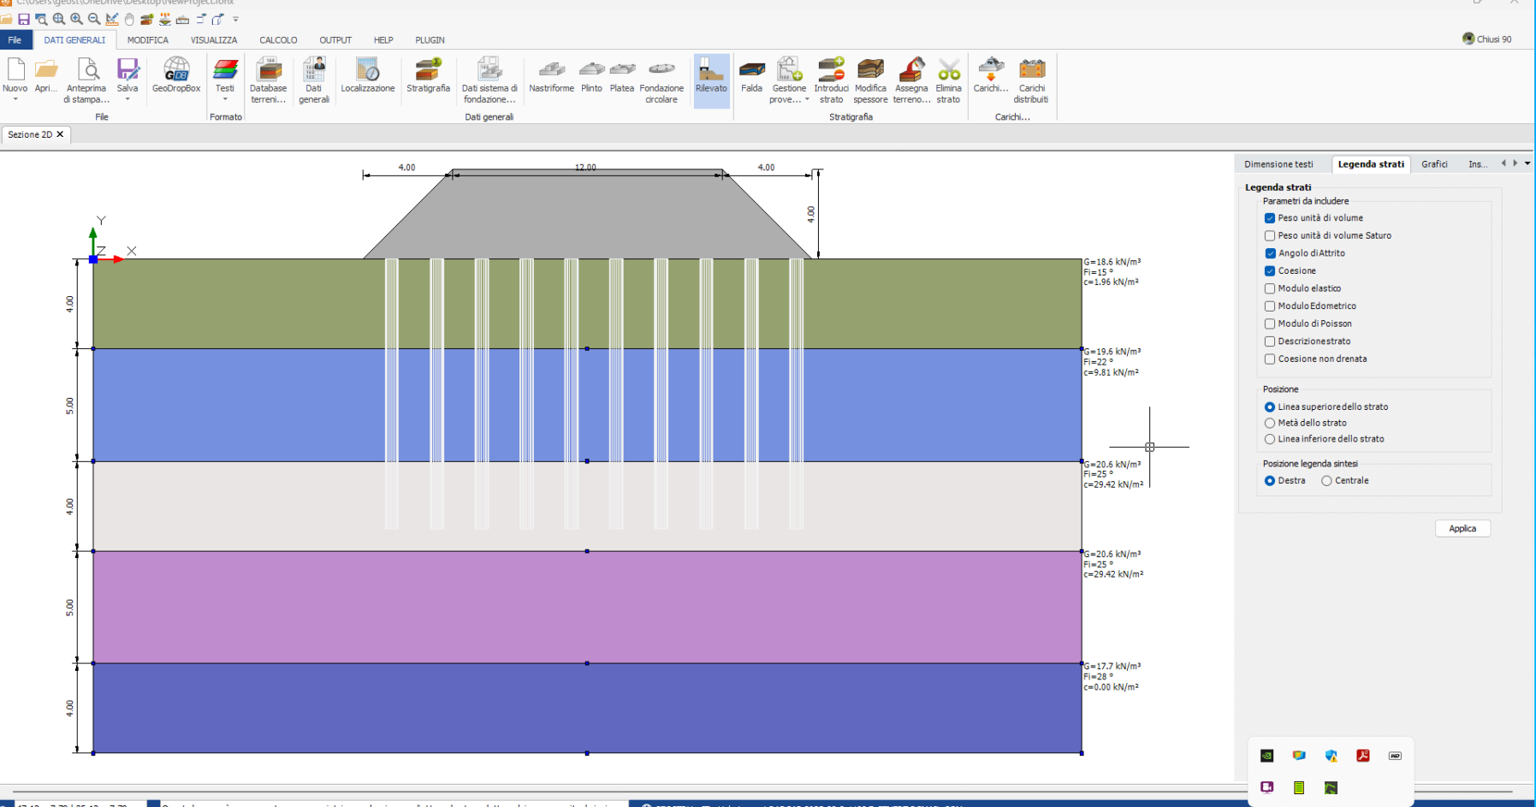Viewport: 1536px width, 807px height.
Task: Select Metà dello strato position option
Action: pos(1270,424)
